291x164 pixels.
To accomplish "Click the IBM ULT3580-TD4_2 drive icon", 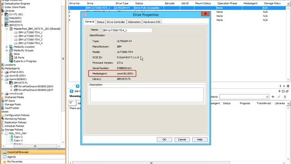I will pos(16,36).
